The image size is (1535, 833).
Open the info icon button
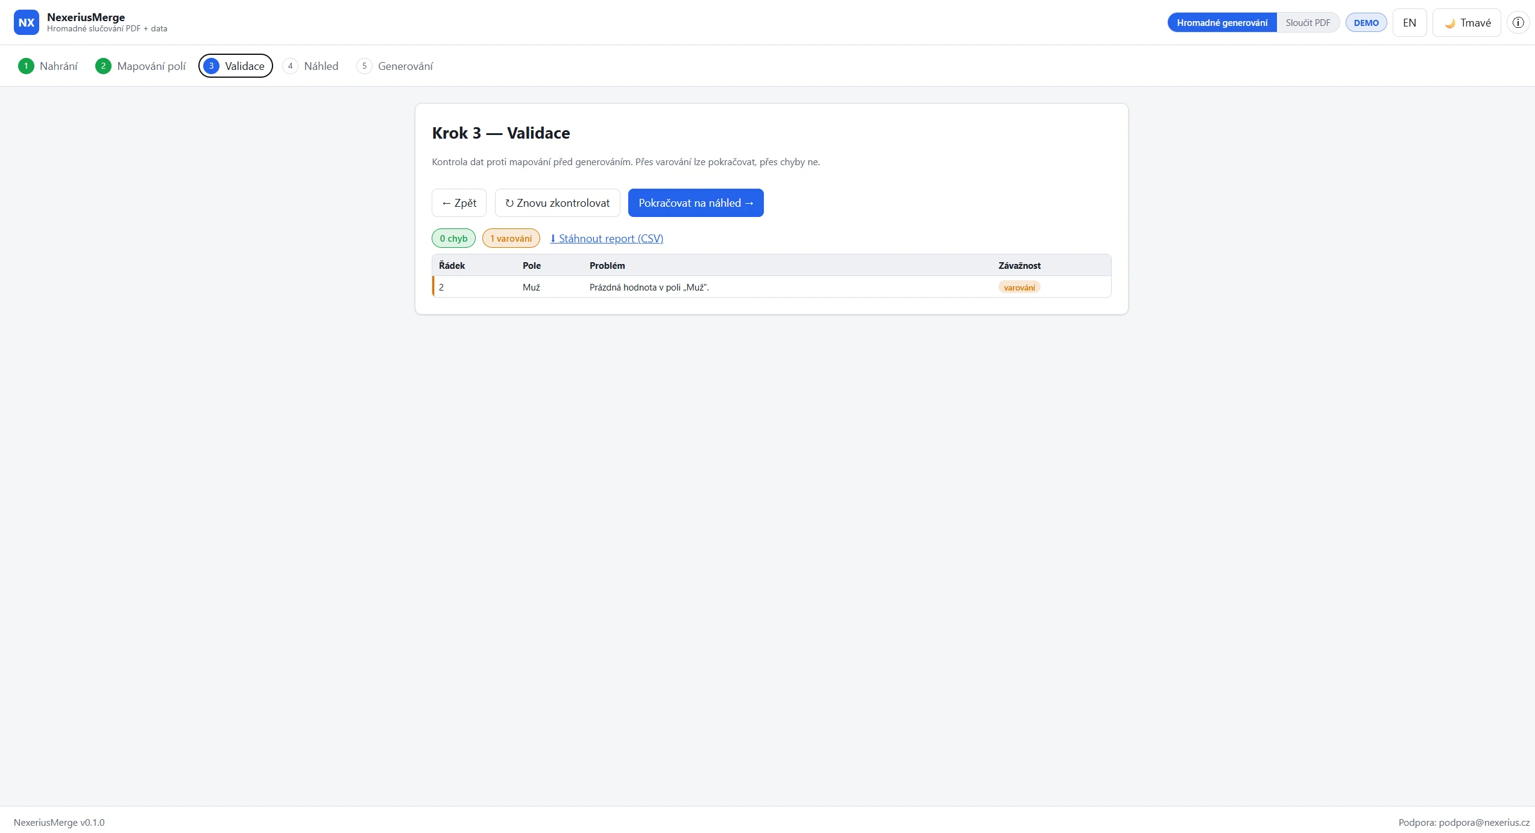[x=1518, y=22]
